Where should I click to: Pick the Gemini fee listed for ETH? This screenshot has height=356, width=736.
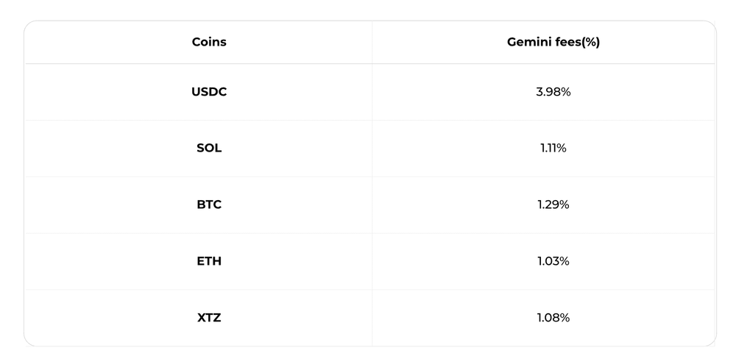(x=553, y=261)
